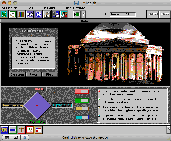
Task: Click green swatch beside universal right text
Action: [x=99, y=99]
